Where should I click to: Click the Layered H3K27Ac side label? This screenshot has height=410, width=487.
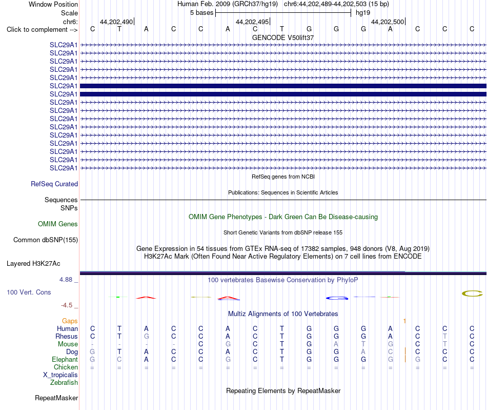coord(33,264)
